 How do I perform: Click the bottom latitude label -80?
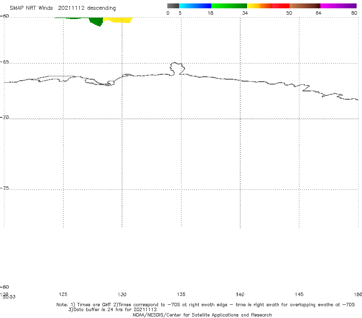coord(4,287)
